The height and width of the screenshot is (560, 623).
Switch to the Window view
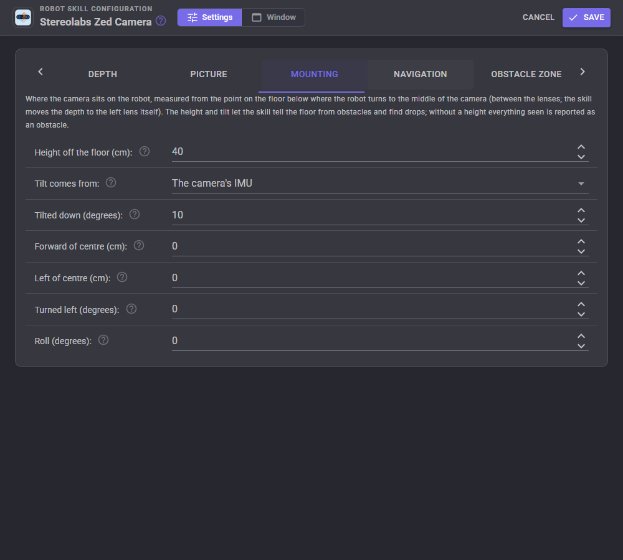pyautogui.click(x=273, y=17)
